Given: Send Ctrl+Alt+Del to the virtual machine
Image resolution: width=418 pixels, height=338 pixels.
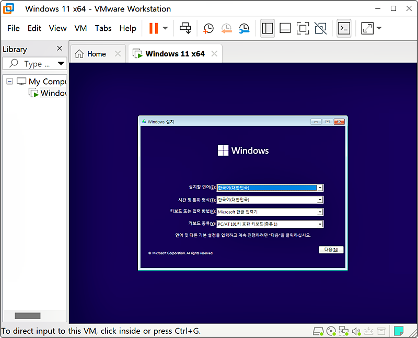Looking at the screenshot, I should tap(185, 28).
